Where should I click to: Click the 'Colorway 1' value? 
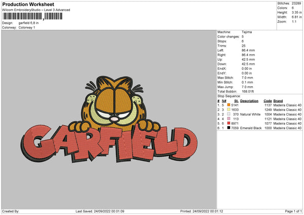[x=27, y=27]
